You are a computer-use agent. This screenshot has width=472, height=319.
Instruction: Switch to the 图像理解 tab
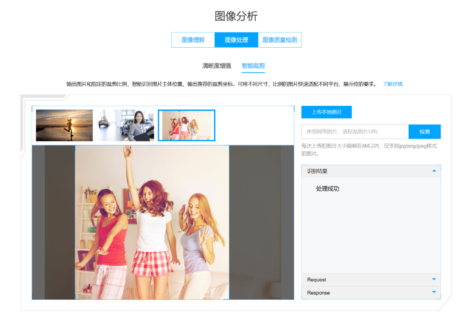193,40
